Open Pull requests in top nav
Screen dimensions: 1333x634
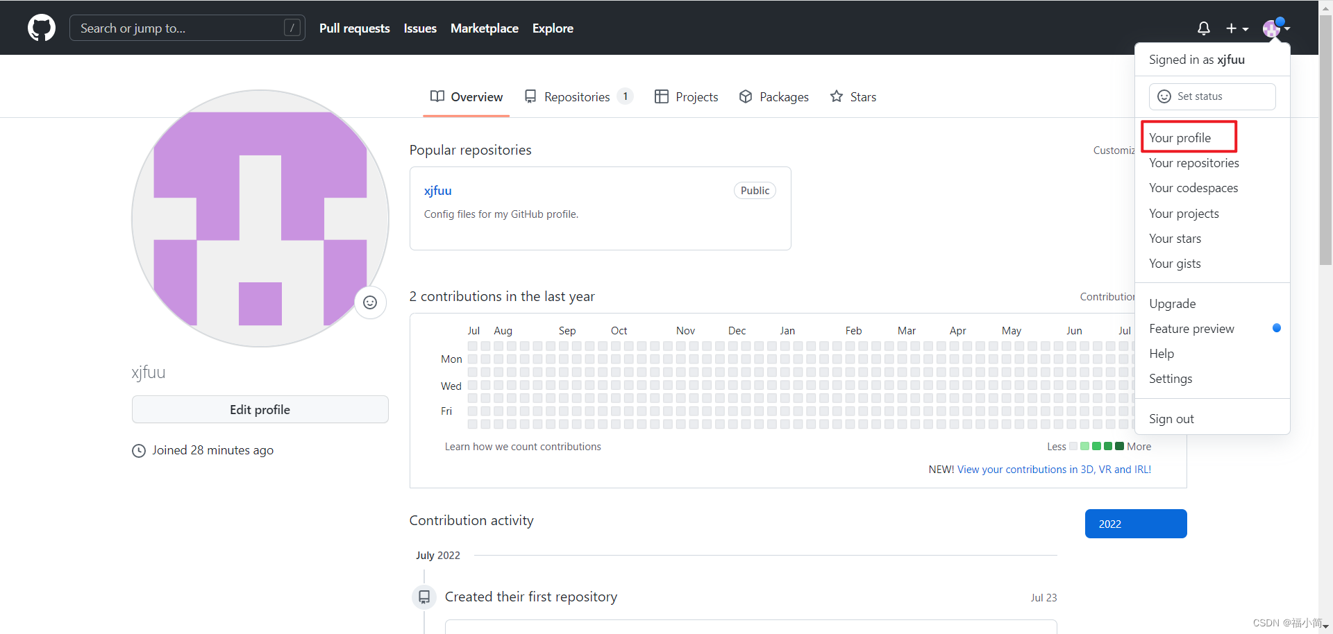(x=355, y=28)
